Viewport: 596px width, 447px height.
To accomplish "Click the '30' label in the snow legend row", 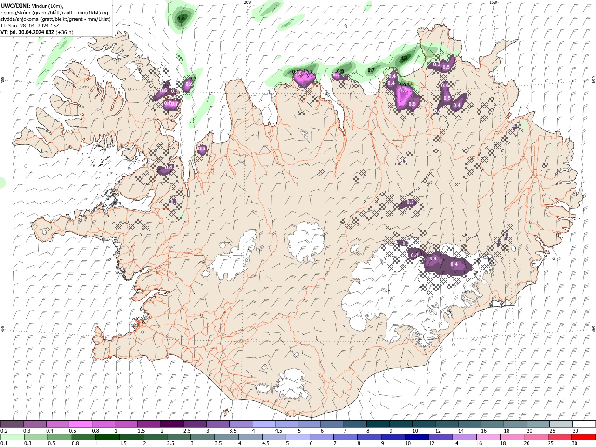I will point(576,431).
